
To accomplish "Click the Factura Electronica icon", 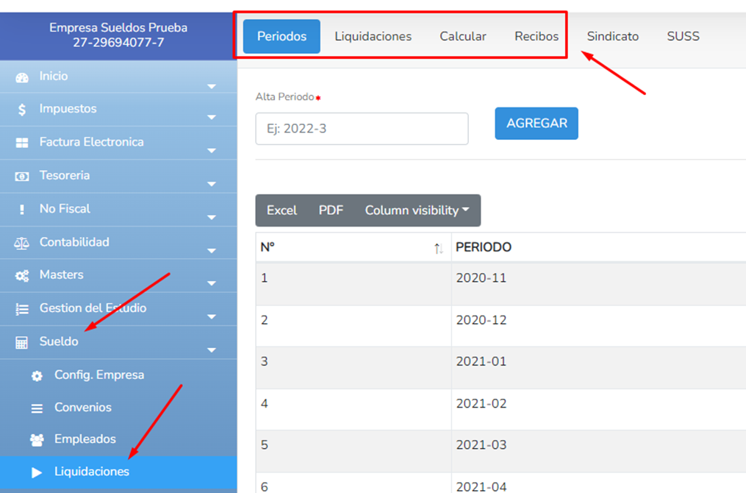I will pyautogui.click(x=22, y=143).
